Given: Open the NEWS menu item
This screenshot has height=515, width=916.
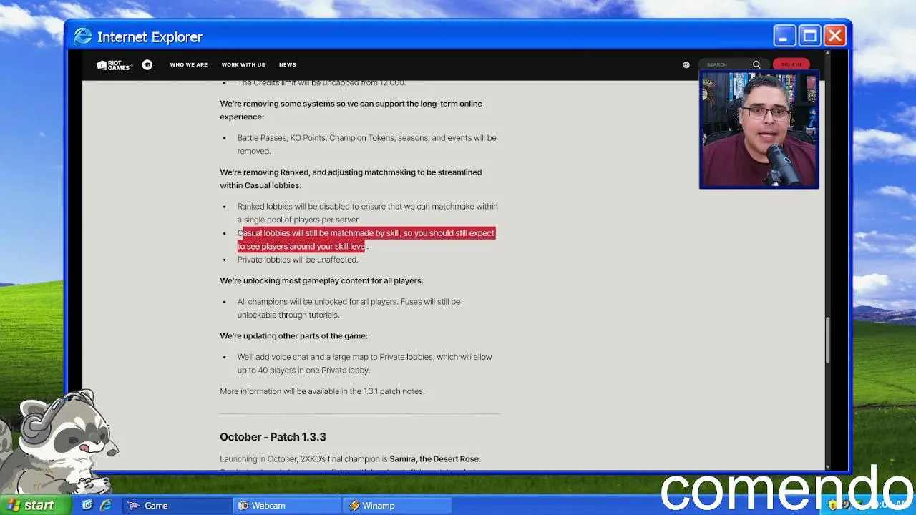Looking at the screenshot, I should click(x=288, y=65).
